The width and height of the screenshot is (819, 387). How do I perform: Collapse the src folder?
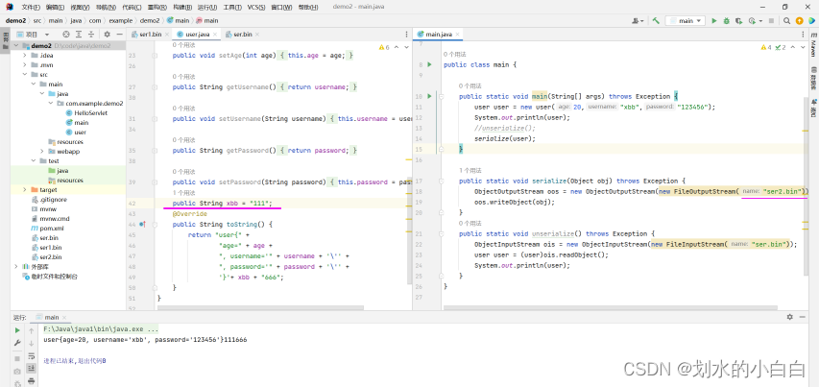(25, 75)
